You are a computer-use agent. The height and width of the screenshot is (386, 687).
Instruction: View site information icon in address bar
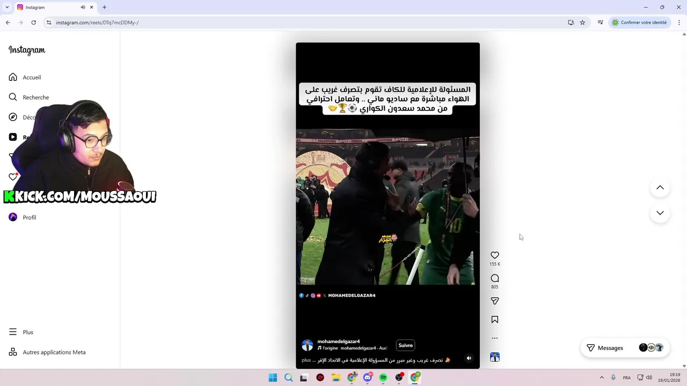click(x=49, y=23)
